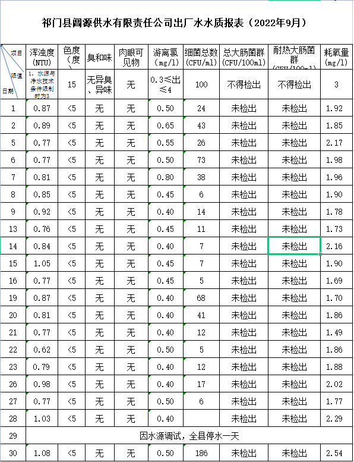Image resolution: width=354 pixels, height=462 pixels.
Task: Click the 细菌总数 column header cell
Action: click(201, 57)
